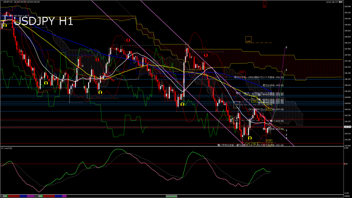The width and height of the screenshot is (352, 198).
Task: Select the red rectangle marker at chart top
Action: click(x=265, y=4)
